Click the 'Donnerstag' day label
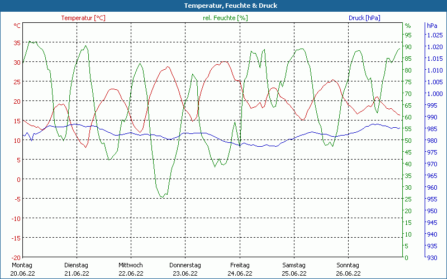Image resolution: width=447 pixels, height=279 pixels. [x=185, y=265]
